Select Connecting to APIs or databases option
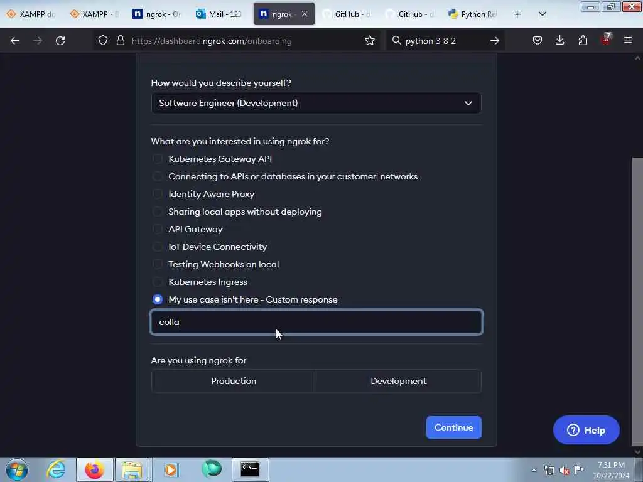 (x=158, y=176)
